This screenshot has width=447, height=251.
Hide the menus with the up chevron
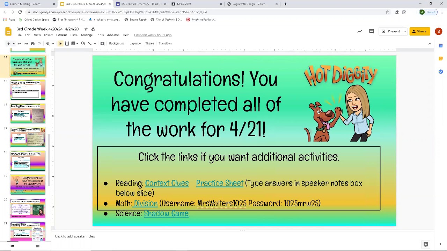(x=430, y=44)
